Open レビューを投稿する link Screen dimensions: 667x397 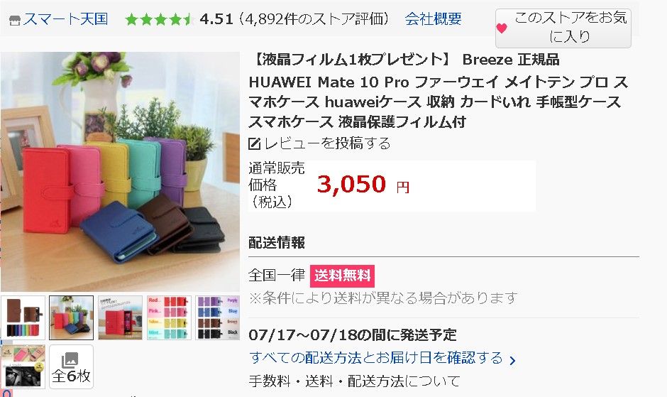[x=326, y=143]
